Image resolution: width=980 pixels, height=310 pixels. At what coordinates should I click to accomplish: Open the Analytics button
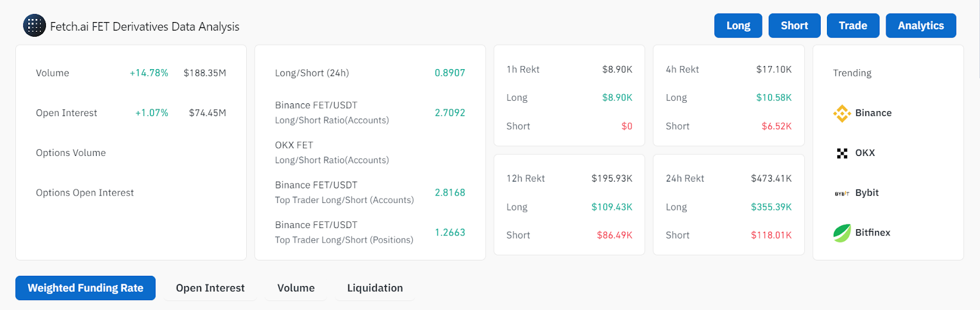click(x=921, y=26)
